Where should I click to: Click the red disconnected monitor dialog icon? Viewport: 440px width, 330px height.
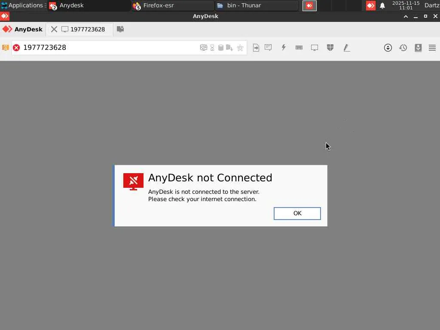point(133,182)
